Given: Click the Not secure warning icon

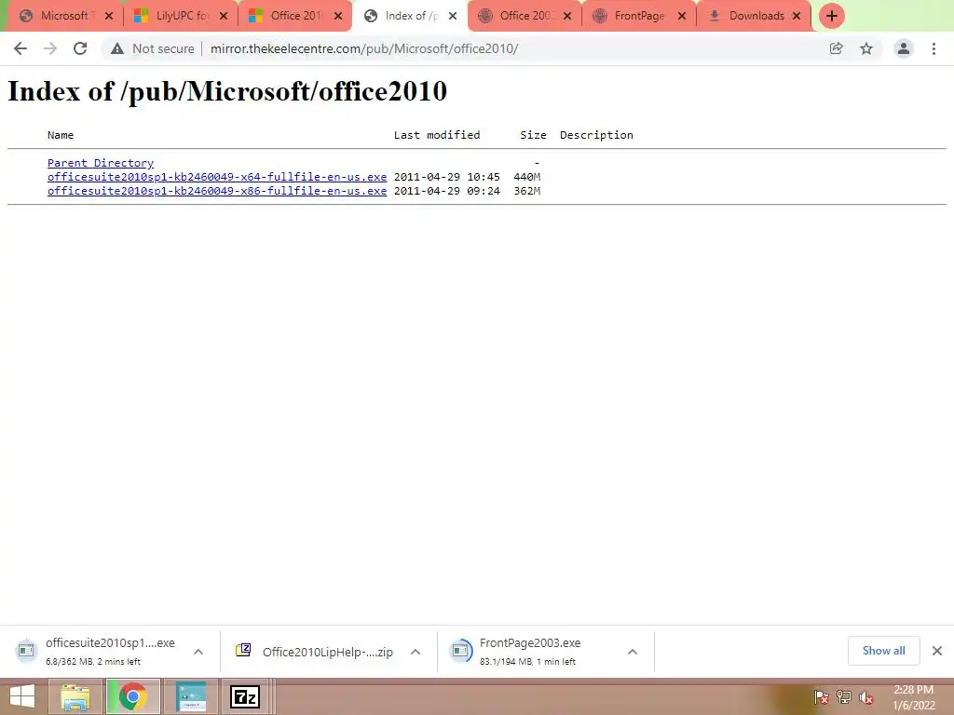Looking at the screenshot, I should [117, 48].
